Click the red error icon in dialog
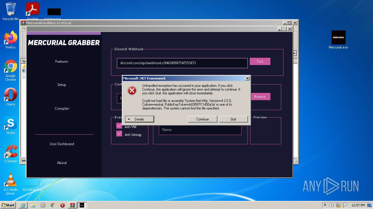The height and width of the screenshot is (209, 373). pyautogui.click(x=132, y=91)
